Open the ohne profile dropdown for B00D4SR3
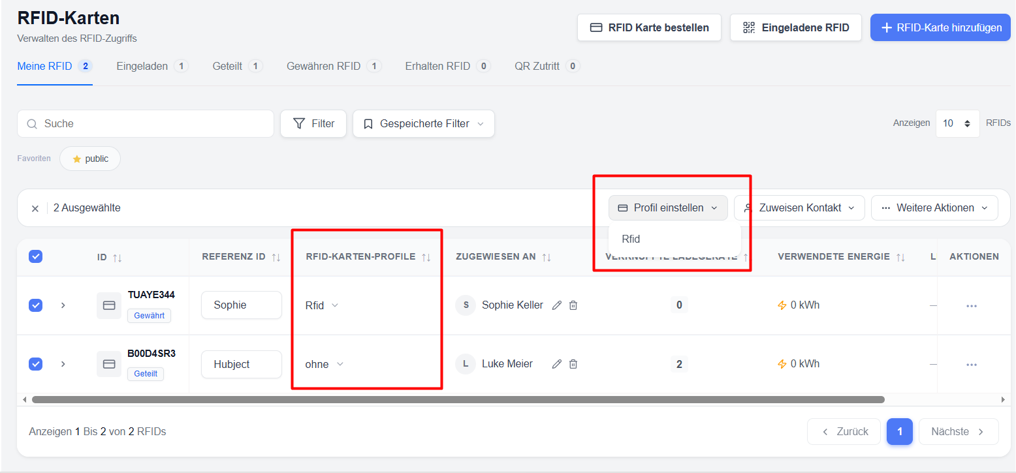The width and height of the screenshot is (1016, 473). (325, 364)
